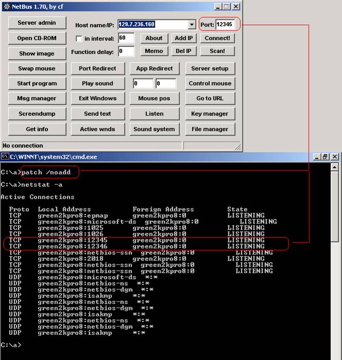Click the cmd.exe title bar icon
Screen dimensions: 342x360
pyautogui.click(x=5, y=156)
